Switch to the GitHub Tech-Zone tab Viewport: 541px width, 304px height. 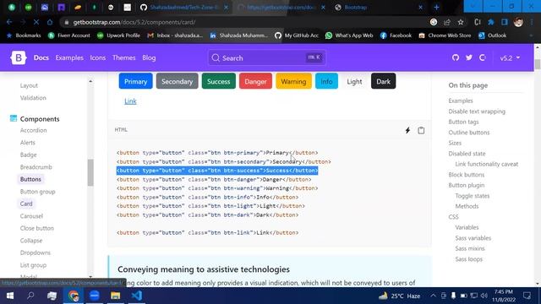(x=184, y=8)
